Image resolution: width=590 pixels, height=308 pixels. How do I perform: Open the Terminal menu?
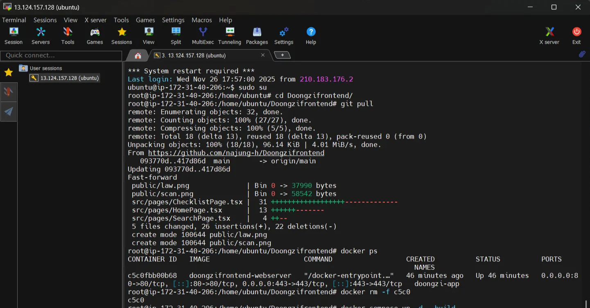tap(14, 20)
